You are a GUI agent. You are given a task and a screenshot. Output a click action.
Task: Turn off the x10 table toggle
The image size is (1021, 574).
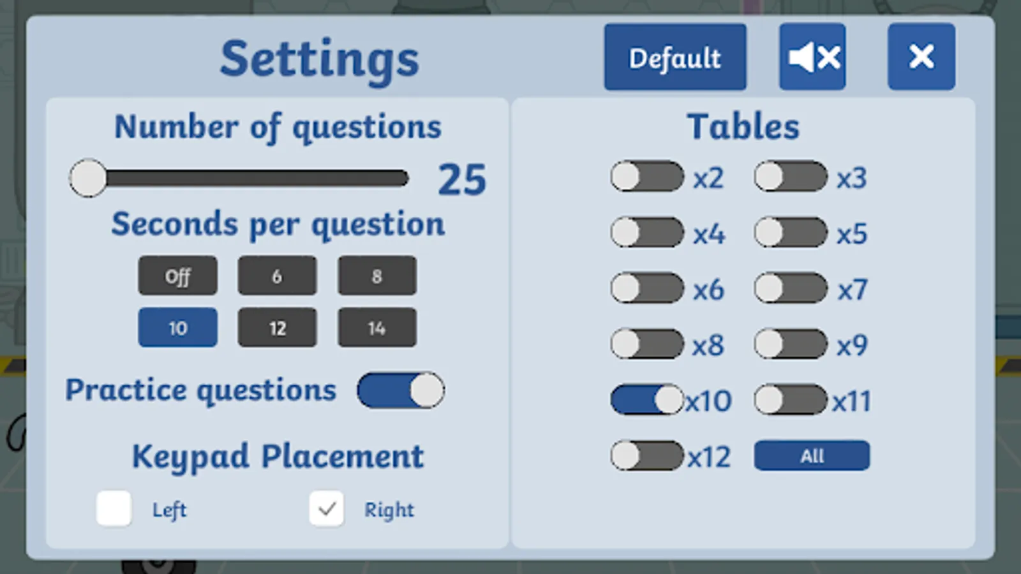(x=647, y=401)
